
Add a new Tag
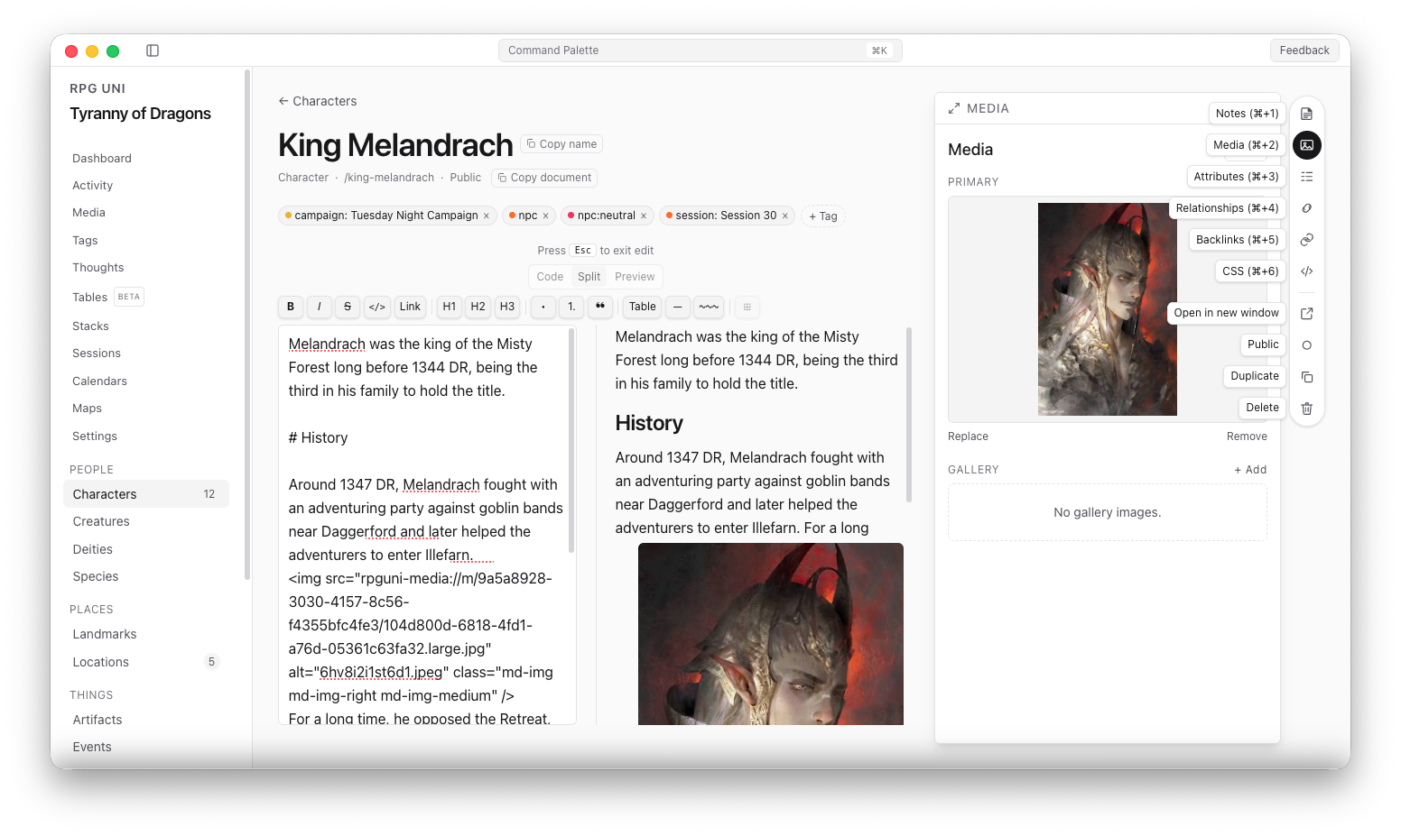[x=823, y=216]
